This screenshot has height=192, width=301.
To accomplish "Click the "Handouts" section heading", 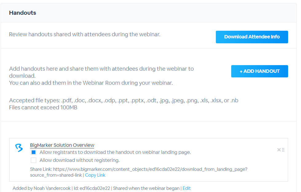I will (22, 13).
